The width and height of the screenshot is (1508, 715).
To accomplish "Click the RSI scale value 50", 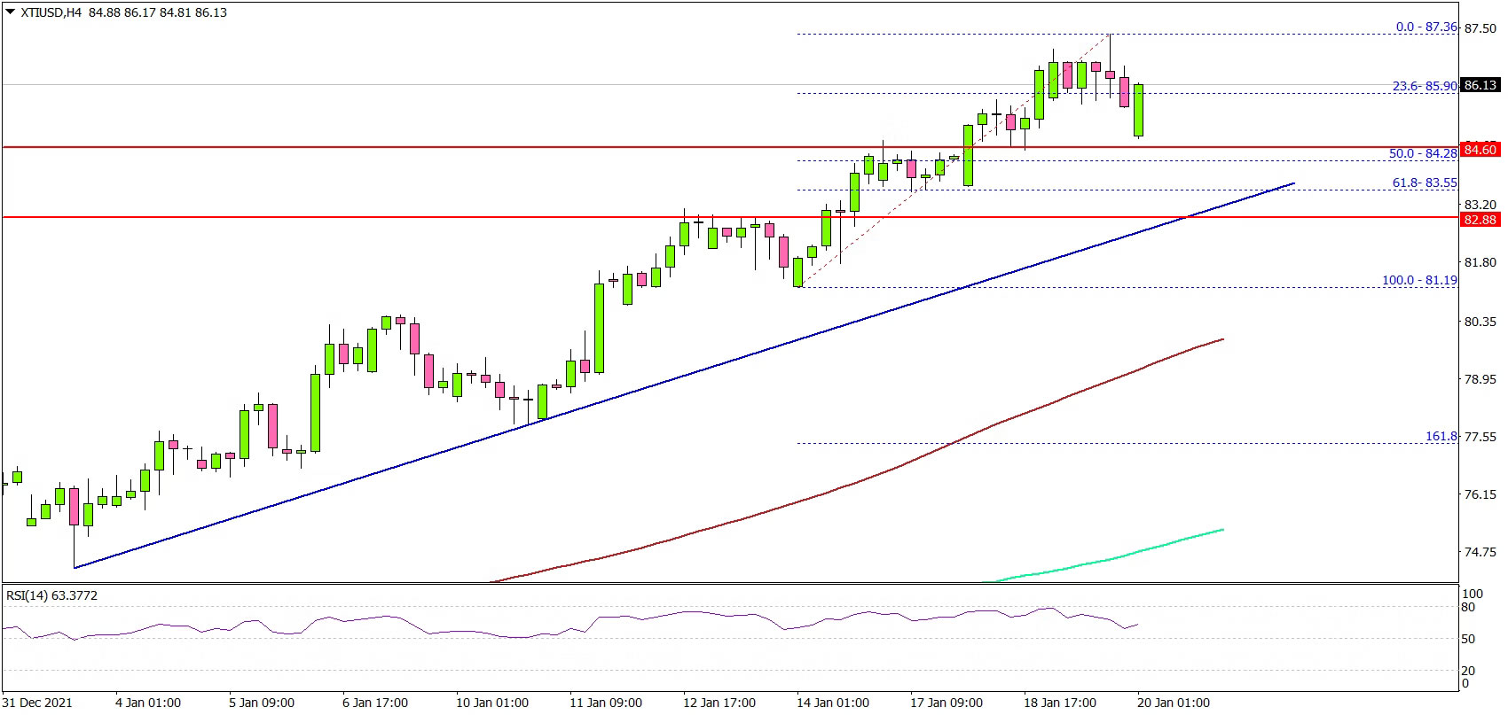I will click(x=1469, y=639).
